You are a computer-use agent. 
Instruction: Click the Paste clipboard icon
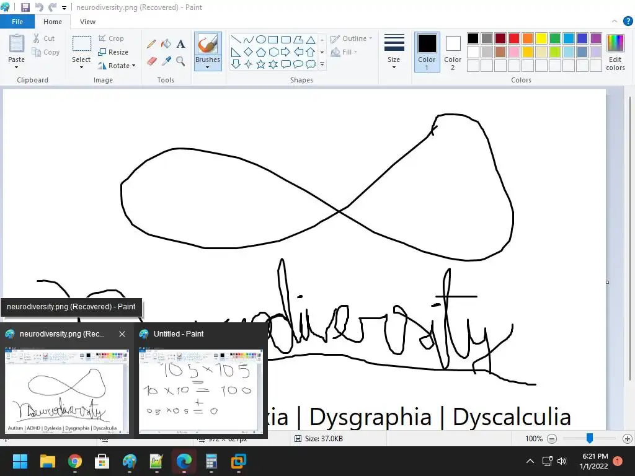17,44
